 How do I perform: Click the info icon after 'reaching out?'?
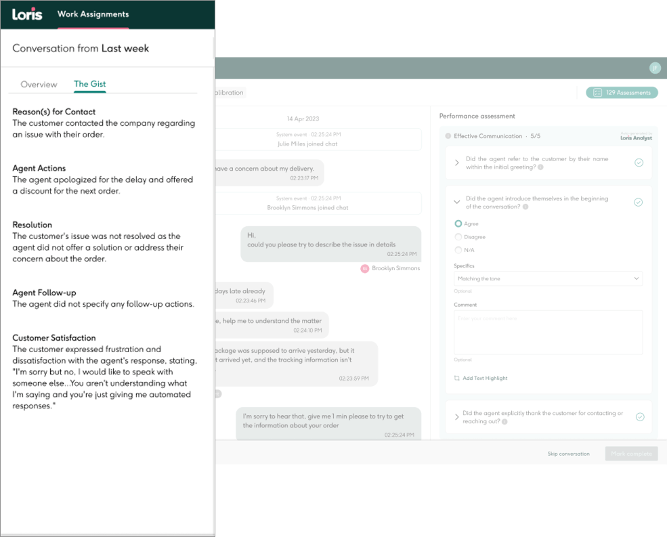(x=504, y=421)
